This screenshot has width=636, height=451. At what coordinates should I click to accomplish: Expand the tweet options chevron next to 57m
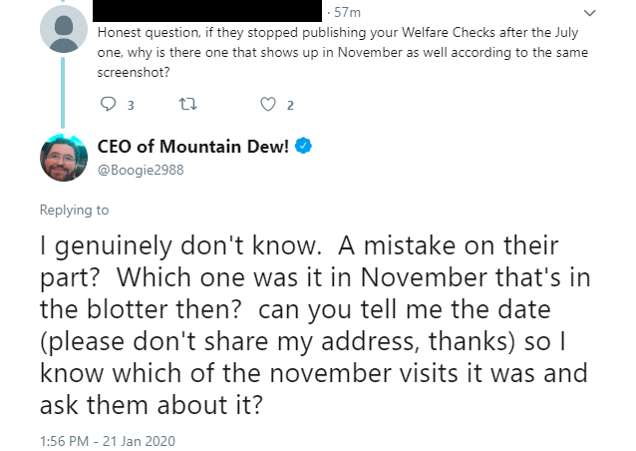[x=589, y=13]
